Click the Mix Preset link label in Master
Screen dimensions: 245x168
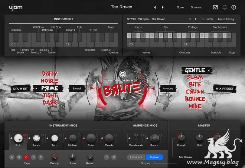pos(186,157)
